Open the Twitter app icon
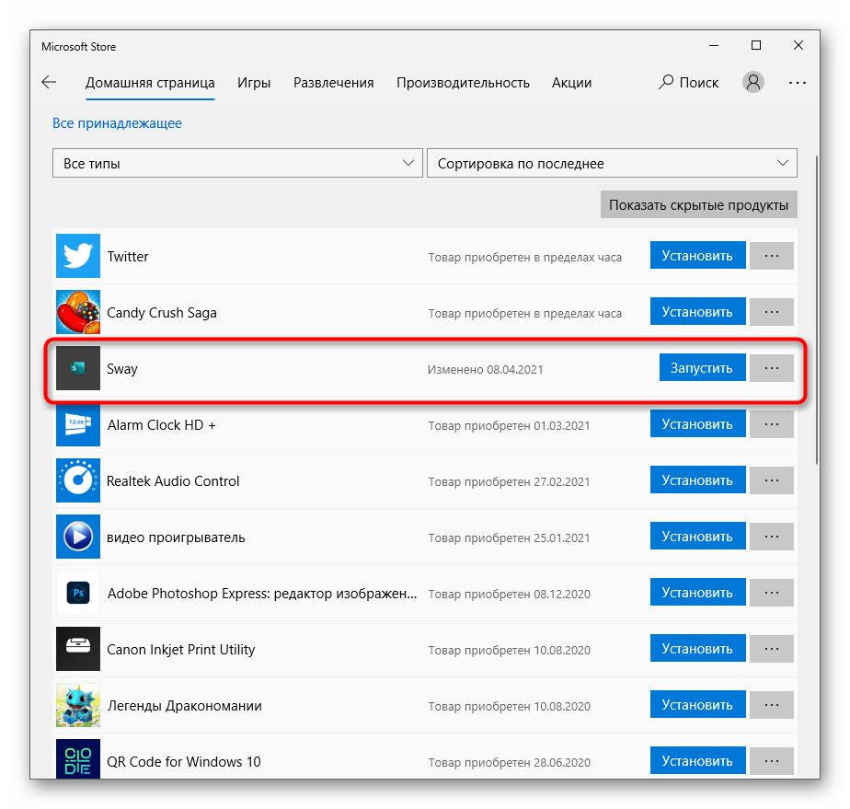Viewport: 850px width, 809px height. click(x=78, y=255)
